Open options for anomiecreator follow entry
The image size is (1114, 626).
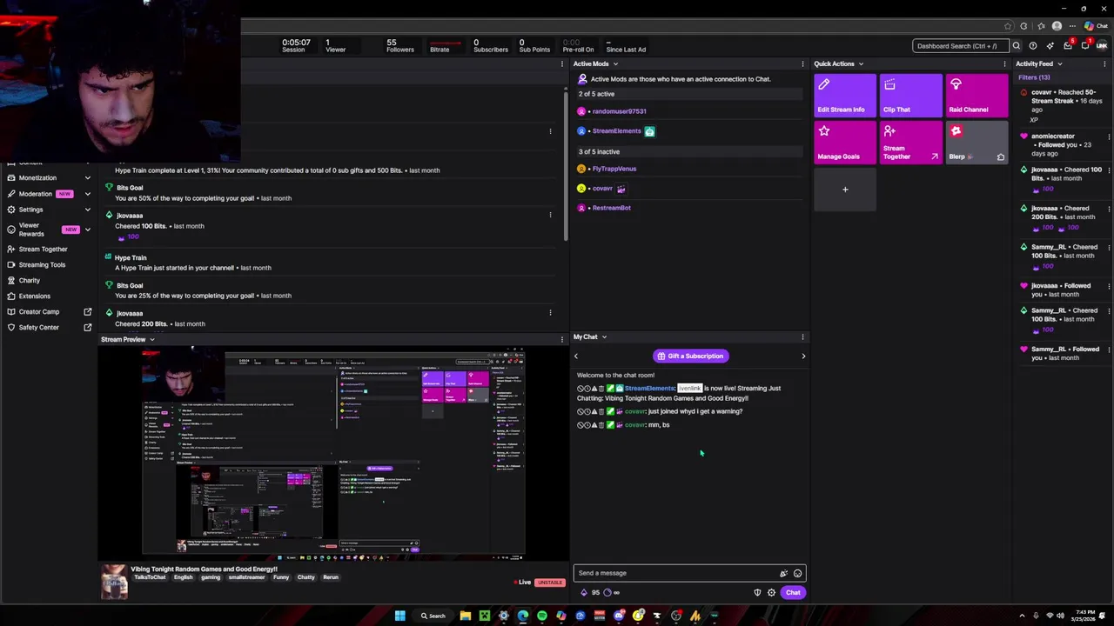point(1109,137)
